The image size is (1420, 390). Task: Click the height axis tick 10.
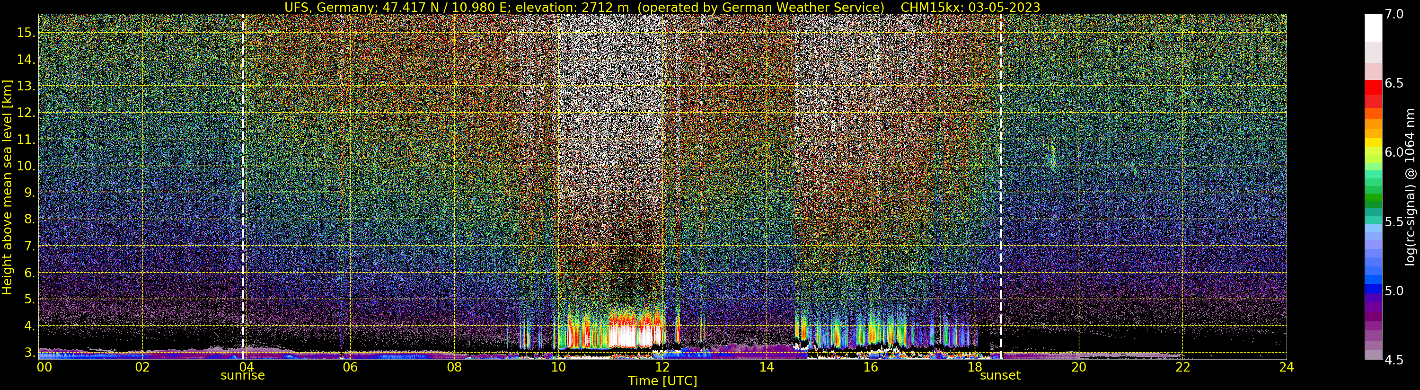26,166
